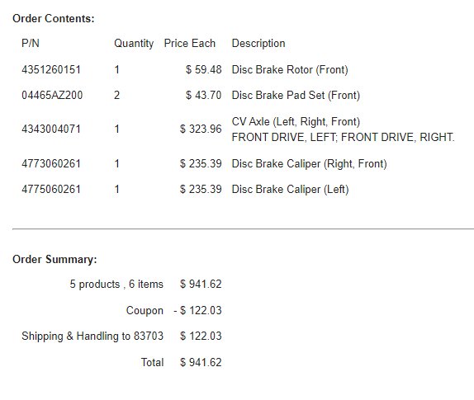
Task: Click the $ 323.96 price
Action: [x=201, y=129]
